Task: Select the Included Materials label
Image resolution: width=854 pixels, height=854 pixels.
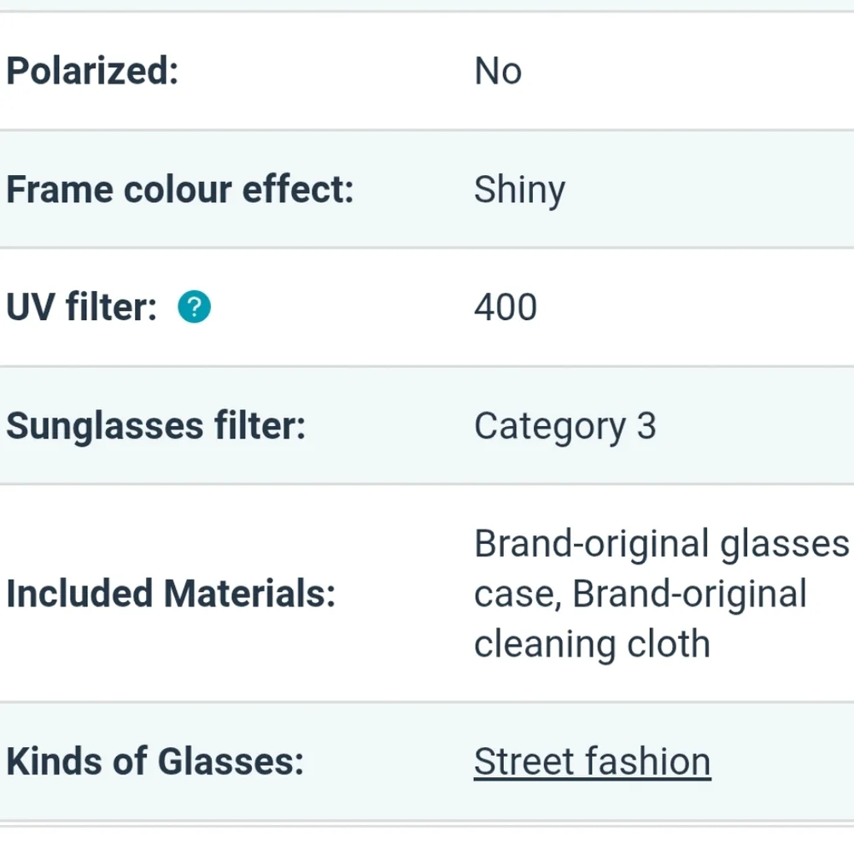Action: [x=171, y=594]
